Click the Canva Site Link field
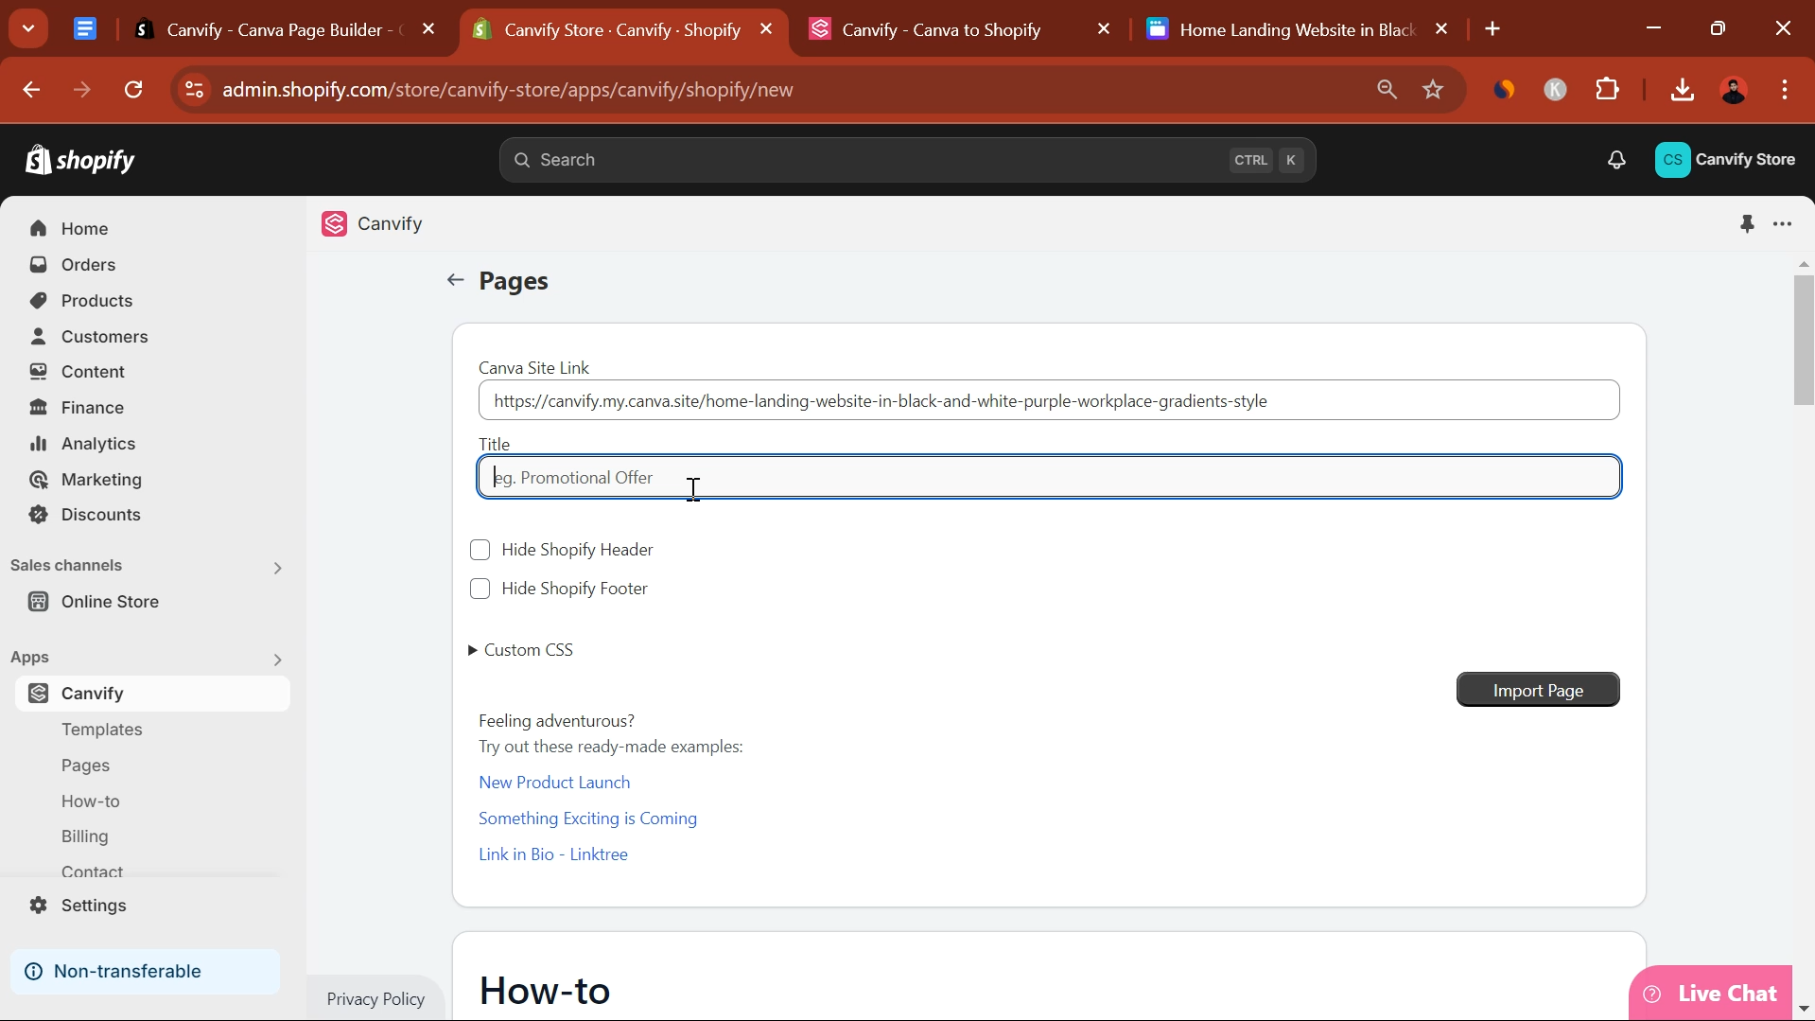The image size is (1815, 1021). 1049,400
